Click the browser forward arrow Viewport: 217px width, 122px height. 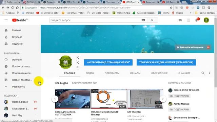coord(8,7)
